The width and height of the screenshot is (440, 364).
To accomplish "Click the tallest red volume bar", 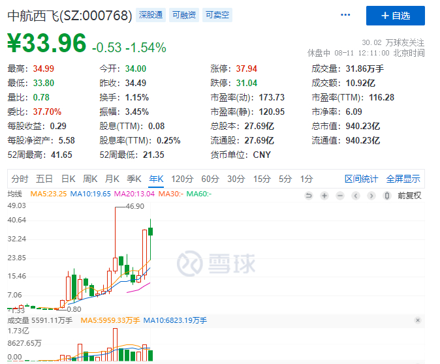I will click(x=115, y=344).
